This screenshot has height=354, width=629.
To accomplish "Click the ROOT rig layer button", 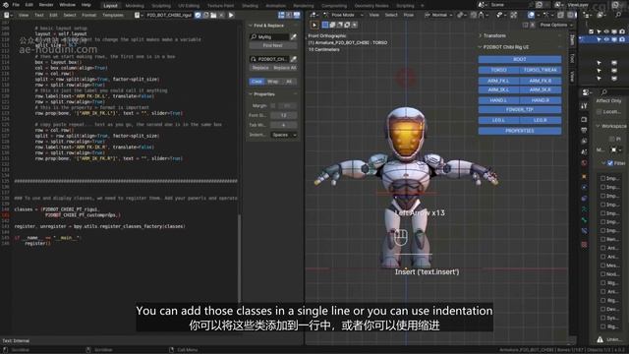I will (520, 59).
